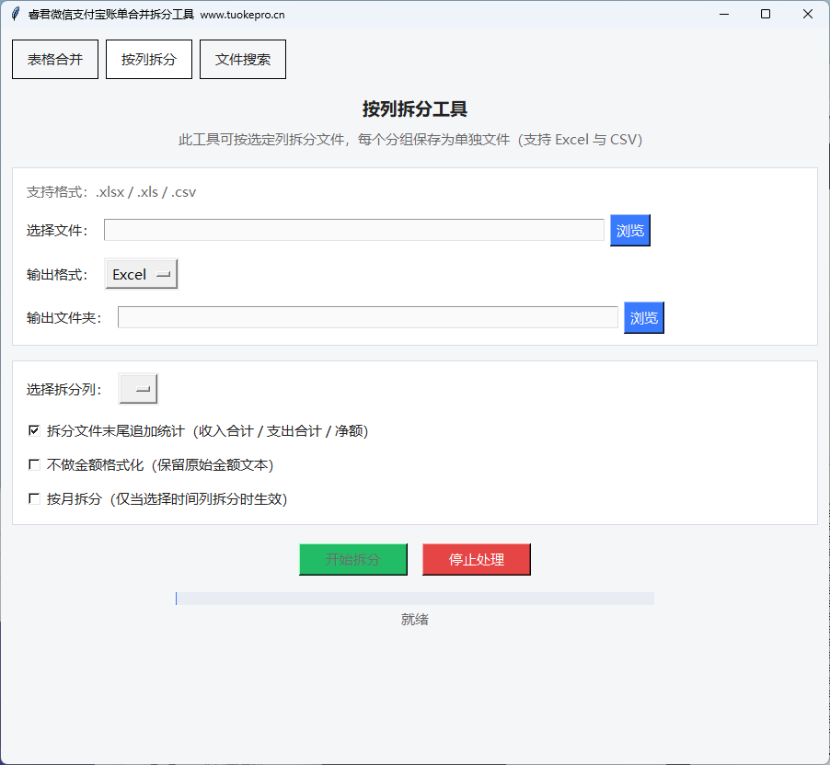Uncheck 拆分文件末尾追加统计 checkbox
Image resolution: width=830 pixels, height=765 pixels.
tap(34, 430)
